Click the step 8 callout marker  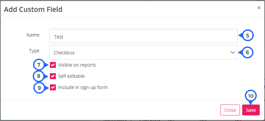point(39,76)
